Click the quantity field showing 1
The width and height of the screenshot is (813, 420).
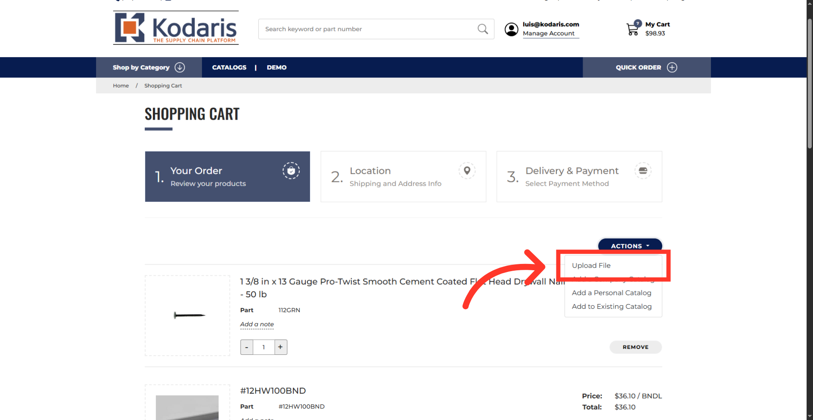pos(264,347)
